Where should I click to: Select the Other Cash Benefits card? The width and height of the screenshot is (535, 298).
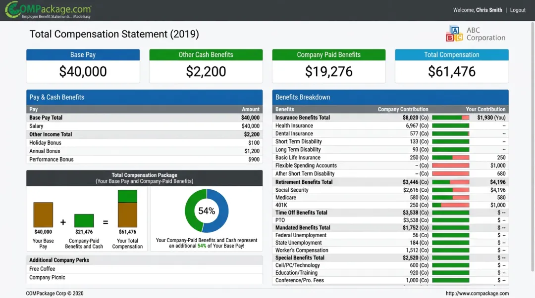point(206,66)
